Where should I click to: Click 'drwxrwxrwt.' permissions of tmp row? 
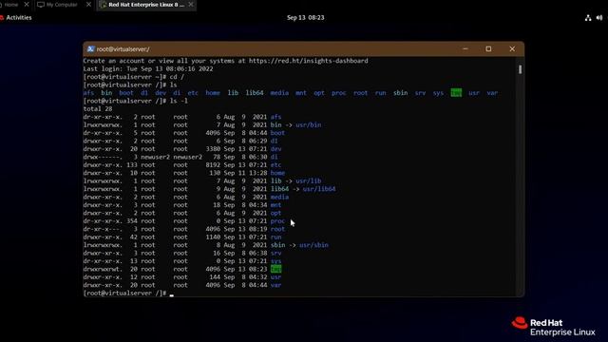[103, 269]
